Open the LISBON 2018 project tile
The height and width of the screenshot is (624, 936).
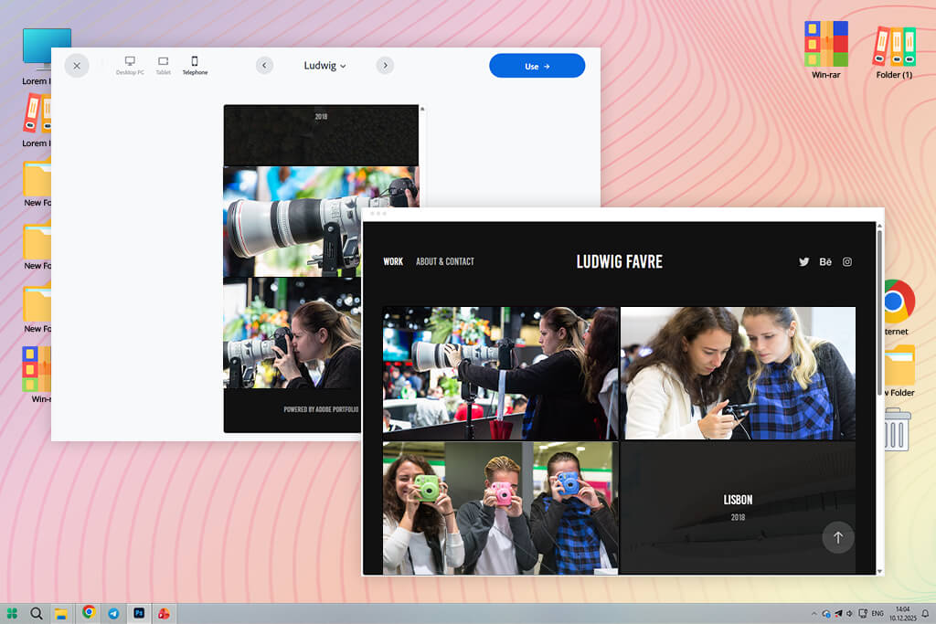click(x=738, y=508)
